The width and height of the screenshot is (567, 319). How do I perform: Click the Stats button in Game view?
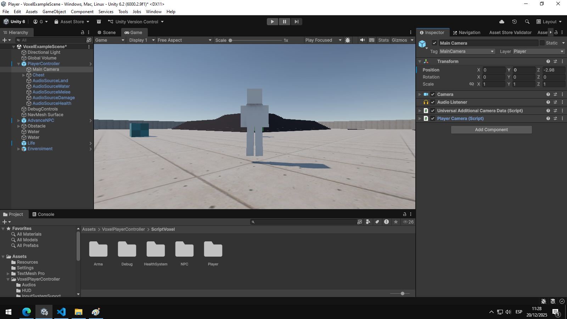[383, 40]
